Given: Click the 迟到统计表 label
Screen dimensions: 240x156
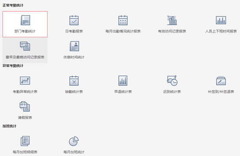Looking at the screenshot, I should (172, 91).
